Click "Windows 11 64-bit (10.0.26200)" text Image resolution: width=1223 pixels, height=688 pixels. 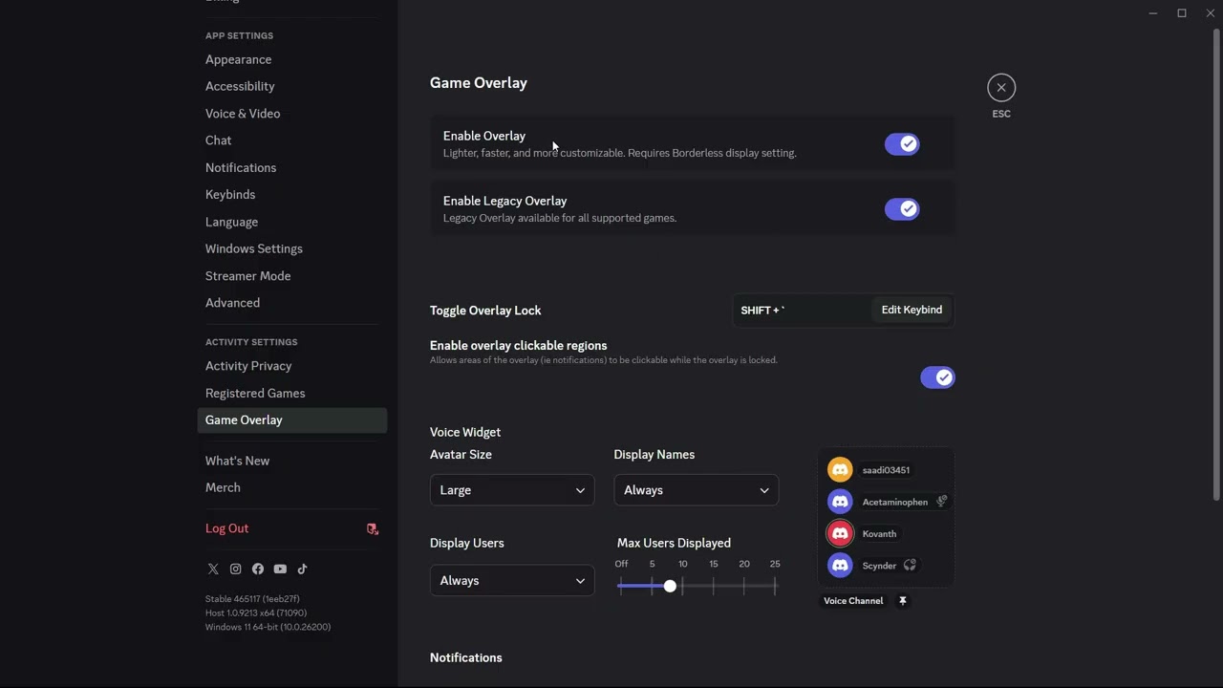[268, 628]
